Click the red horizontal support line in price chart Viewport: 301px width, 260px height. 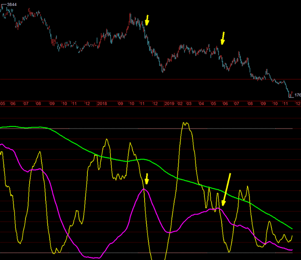click(x=150, y=79)
